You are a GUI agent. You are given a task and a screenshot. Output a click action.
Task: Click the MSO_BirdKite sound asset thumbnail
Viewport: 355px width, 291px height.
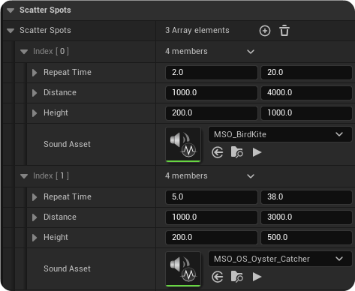pos(183,145)
